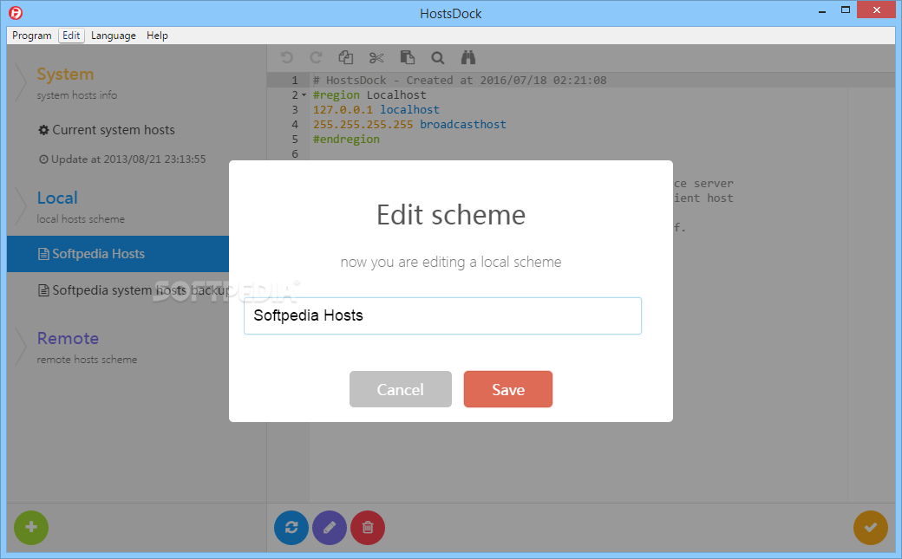Screen dimensions: 902x559
Task: Click the System section heading
Action: coord(65,75)
